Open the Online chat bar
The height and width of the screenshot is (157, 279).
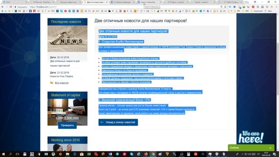(x=251, y=148)
